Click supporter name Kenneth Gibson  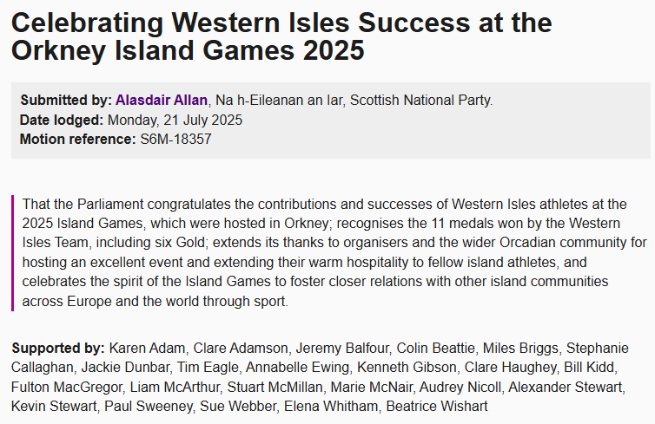(407, 368)
